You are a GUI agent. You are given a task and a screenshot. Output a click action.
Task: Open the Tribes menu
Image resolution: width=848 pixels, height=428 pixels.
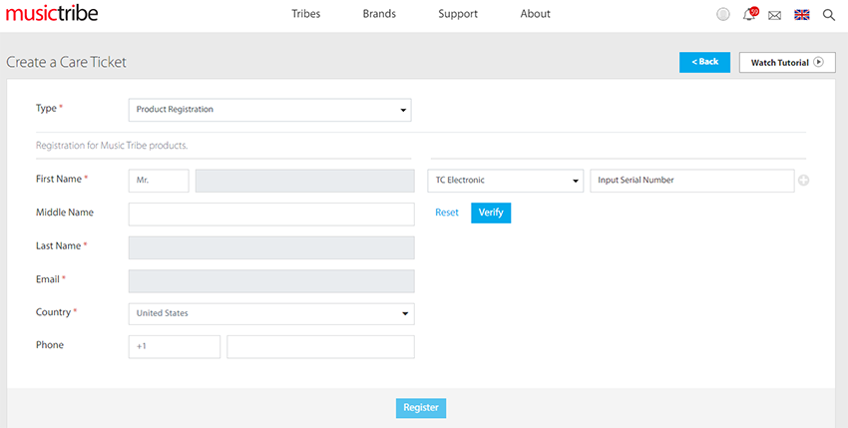point(306,14)
